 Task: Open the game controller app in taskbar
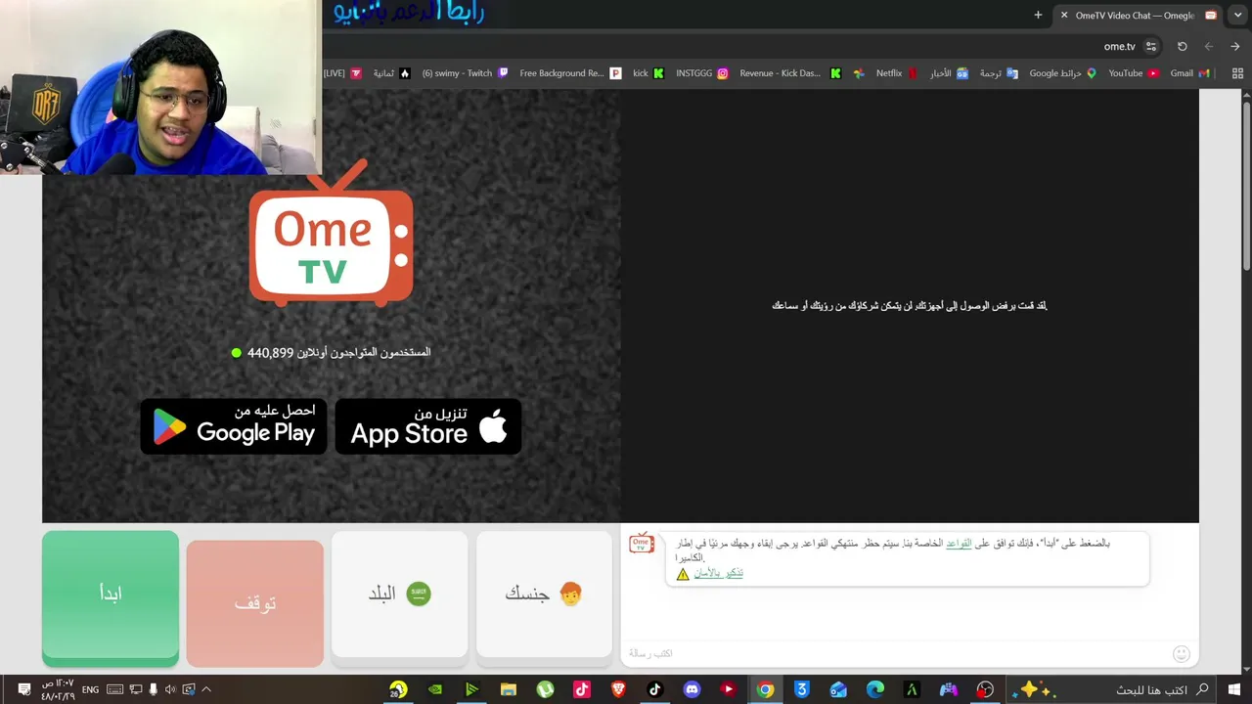949,689
